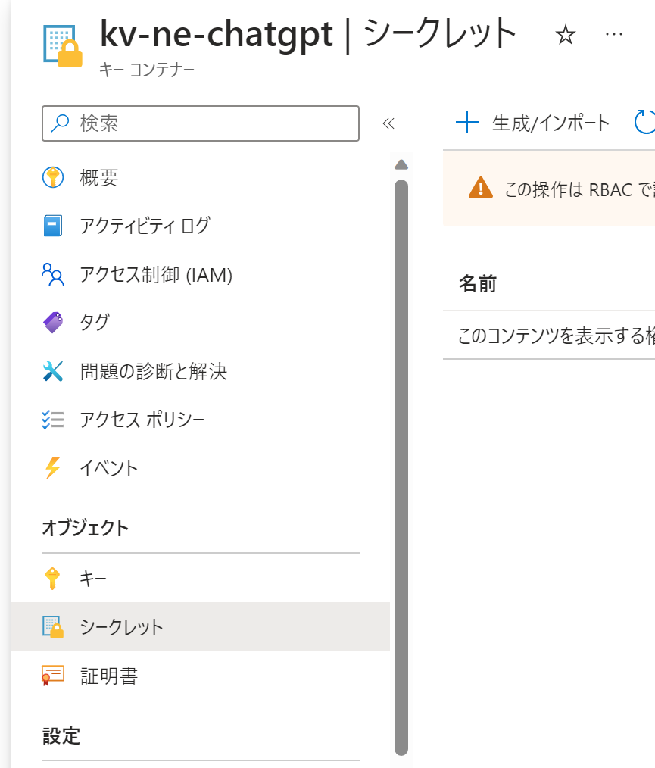This screenshot has width=655, height=768.
Task: Open the 証明書 menu item
Action: click(109, 675)
